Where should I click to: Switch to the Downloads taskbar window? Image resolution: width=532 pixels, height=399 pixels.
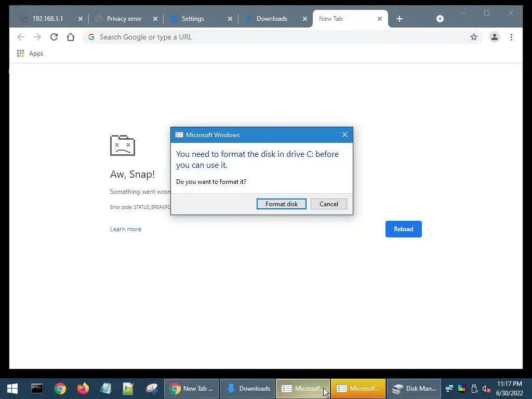248,389
